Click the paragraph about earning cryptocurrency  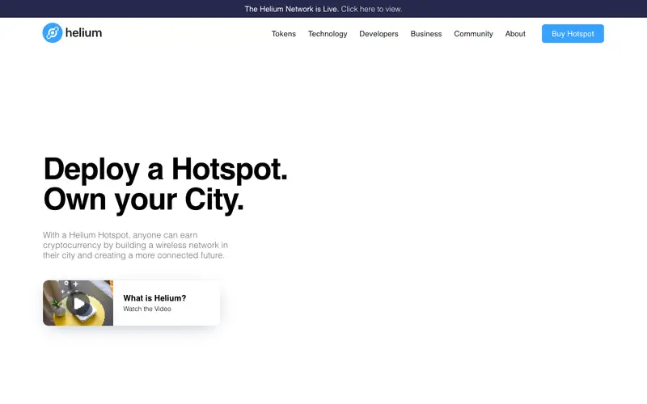click(x=135, y=246)
